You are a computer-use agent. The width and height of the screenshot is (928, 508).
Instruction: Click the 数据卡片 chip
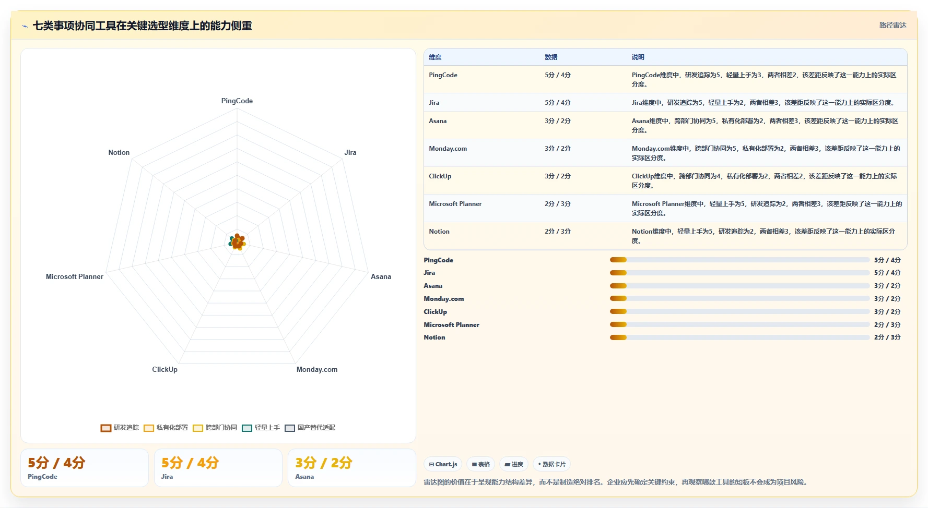pyautogui.click(x=551, y=464)
